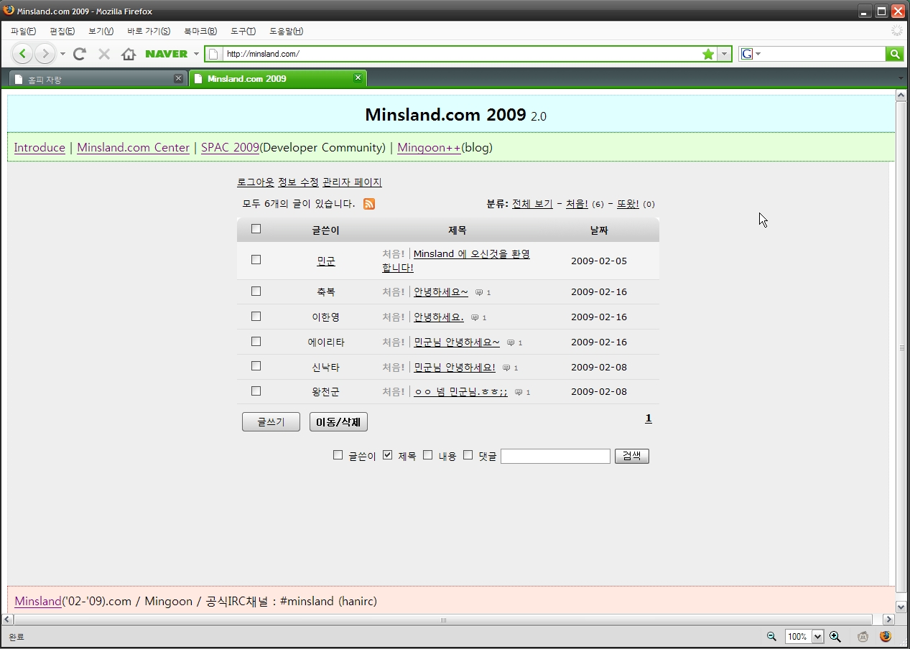This screenshot has width=910, height=649.
Task: Switch to the 홈피 자랑 tab
Action: coord(98,79)
